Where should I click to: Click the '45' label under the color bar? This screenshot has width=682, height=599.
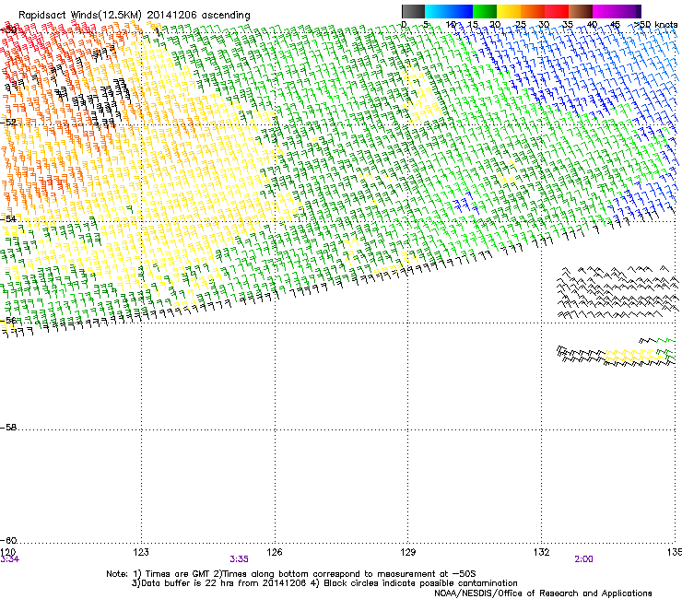pyautogui.click(x=615, y=24)
